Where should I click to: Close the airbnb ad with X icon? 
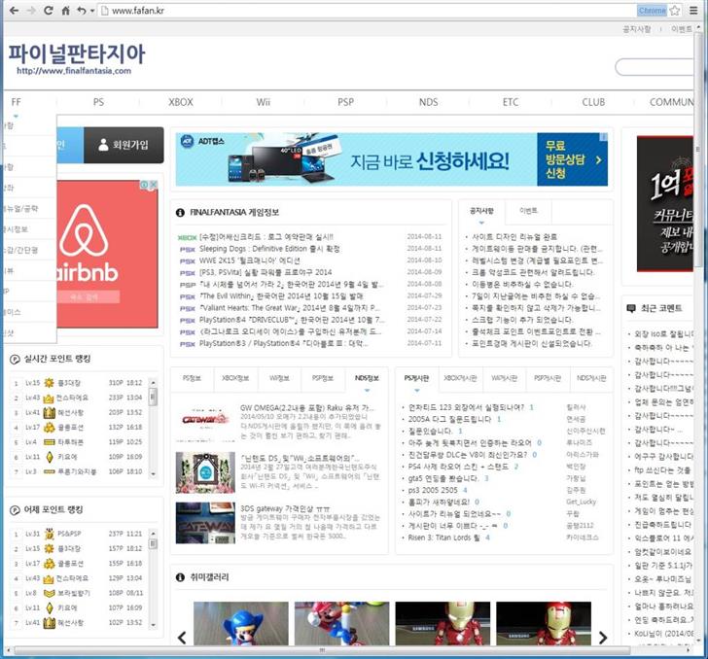[154, 184]
